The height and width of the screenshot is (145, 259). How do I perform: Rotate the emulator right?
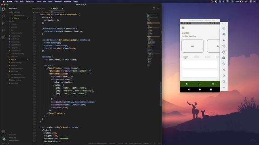point(224,52)
